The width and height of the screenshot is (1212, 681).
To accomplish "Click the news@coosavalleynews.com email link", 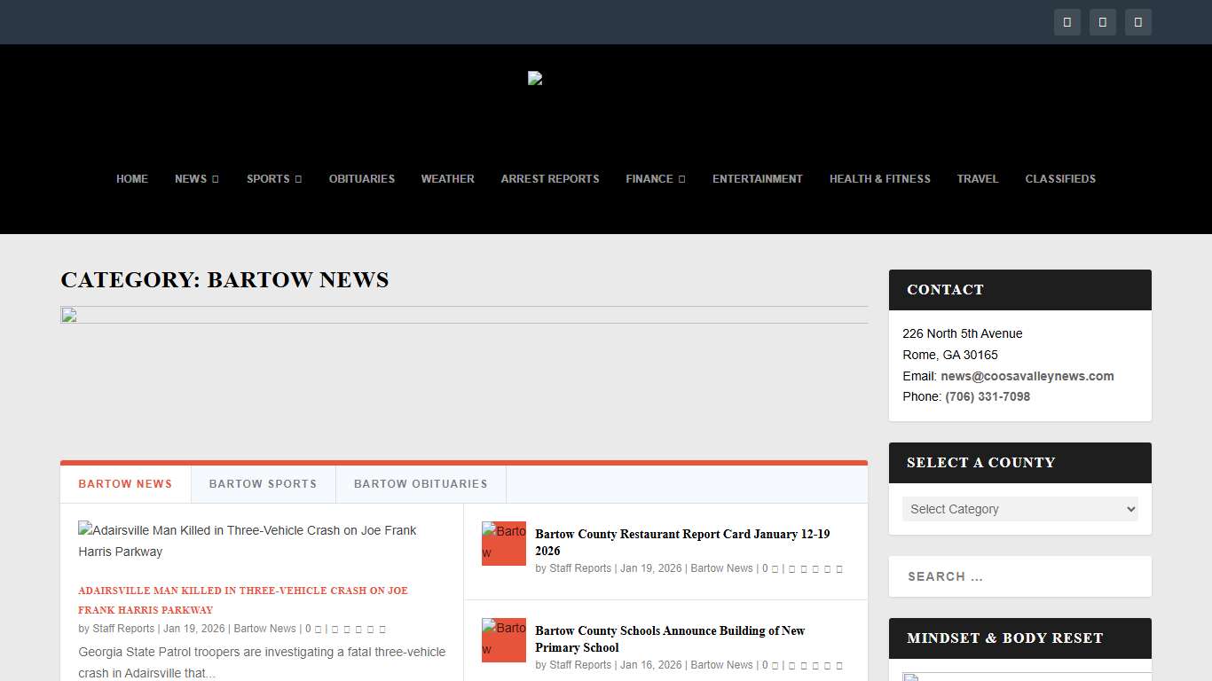I will (1027, 376).
